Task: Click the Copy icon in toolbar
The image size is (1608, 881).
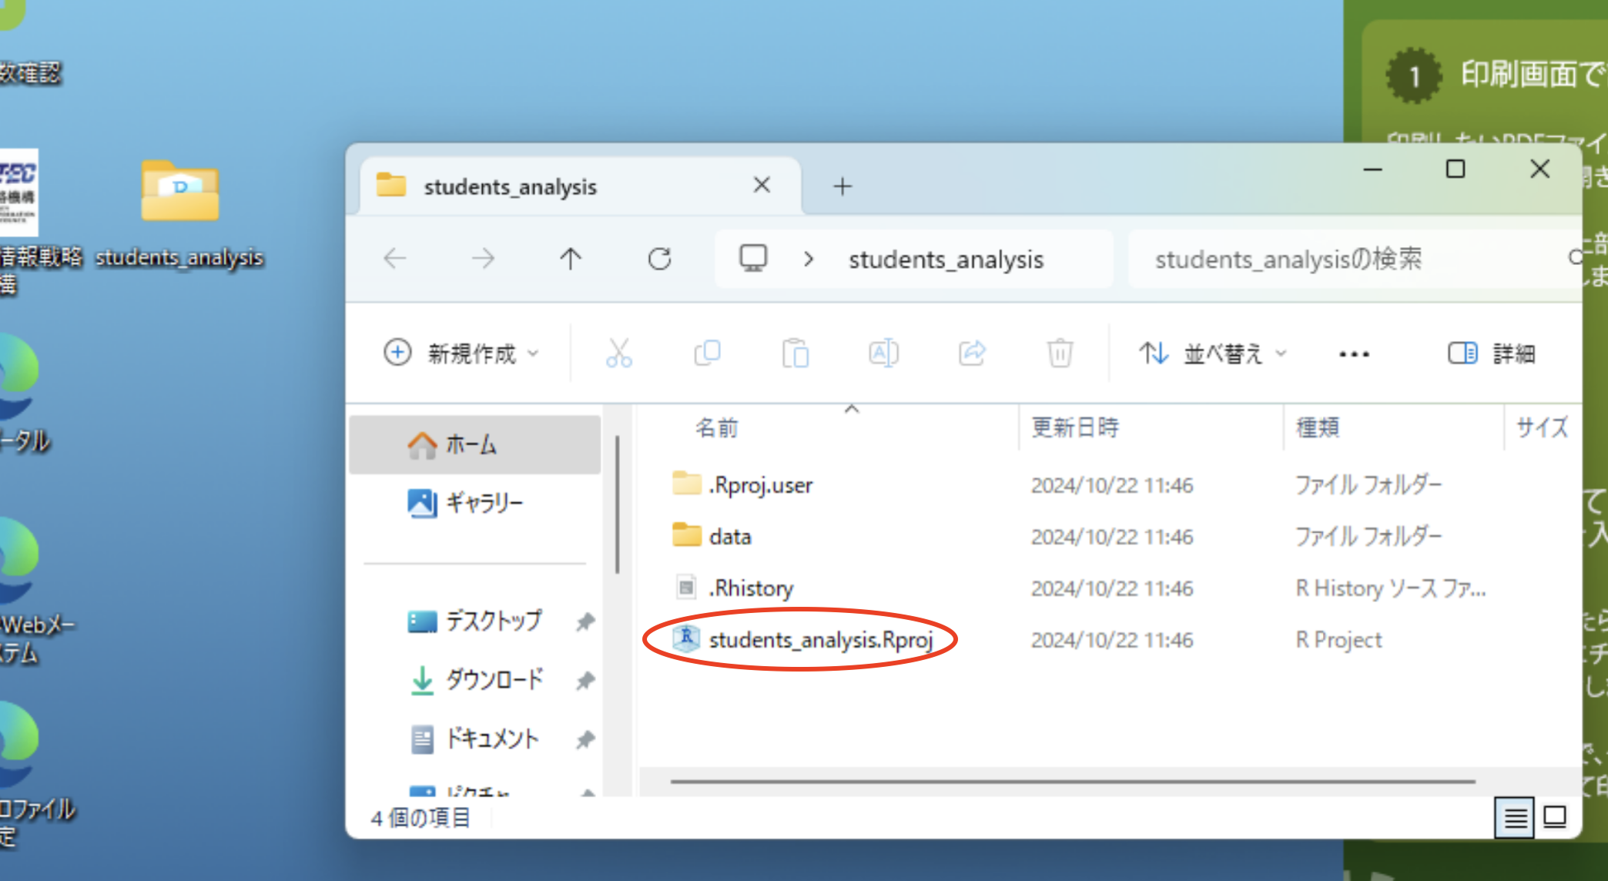Action: coord(707,353)
